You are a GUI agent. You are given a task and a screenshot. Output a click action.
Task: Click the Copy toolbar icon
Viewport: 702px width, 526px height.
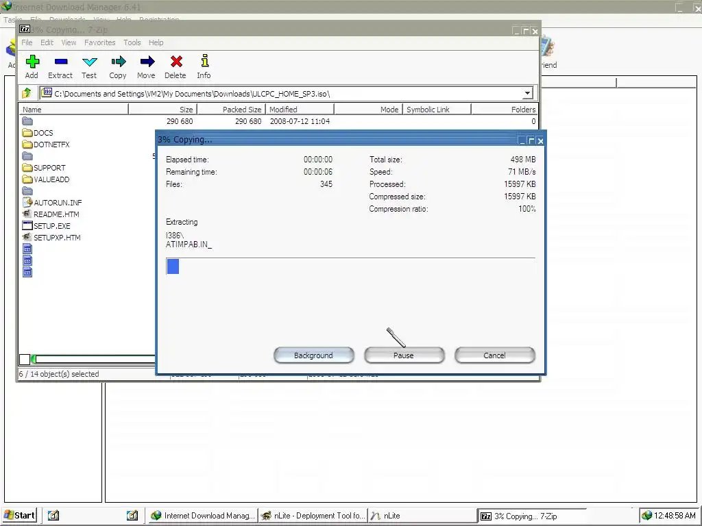tap(118, 62)
